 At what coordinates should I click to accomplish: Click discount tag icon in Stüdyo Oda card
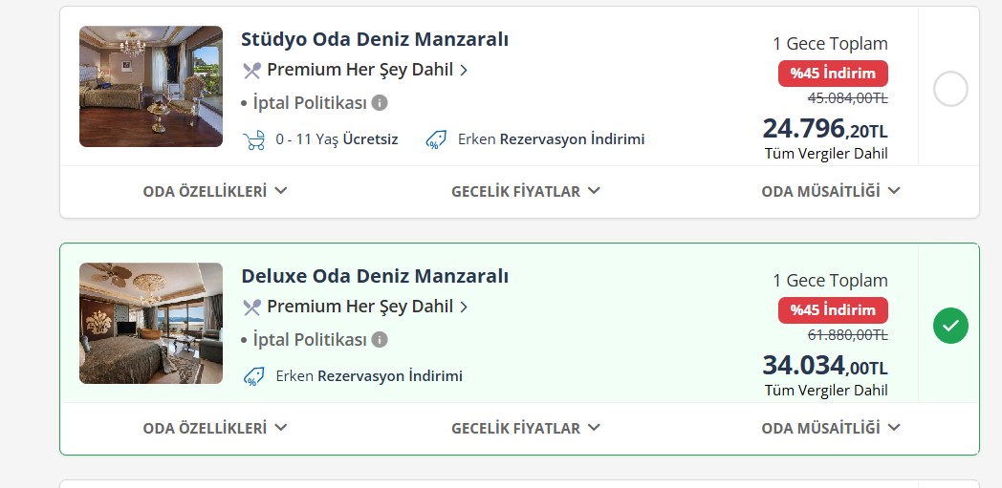[437, 139]
